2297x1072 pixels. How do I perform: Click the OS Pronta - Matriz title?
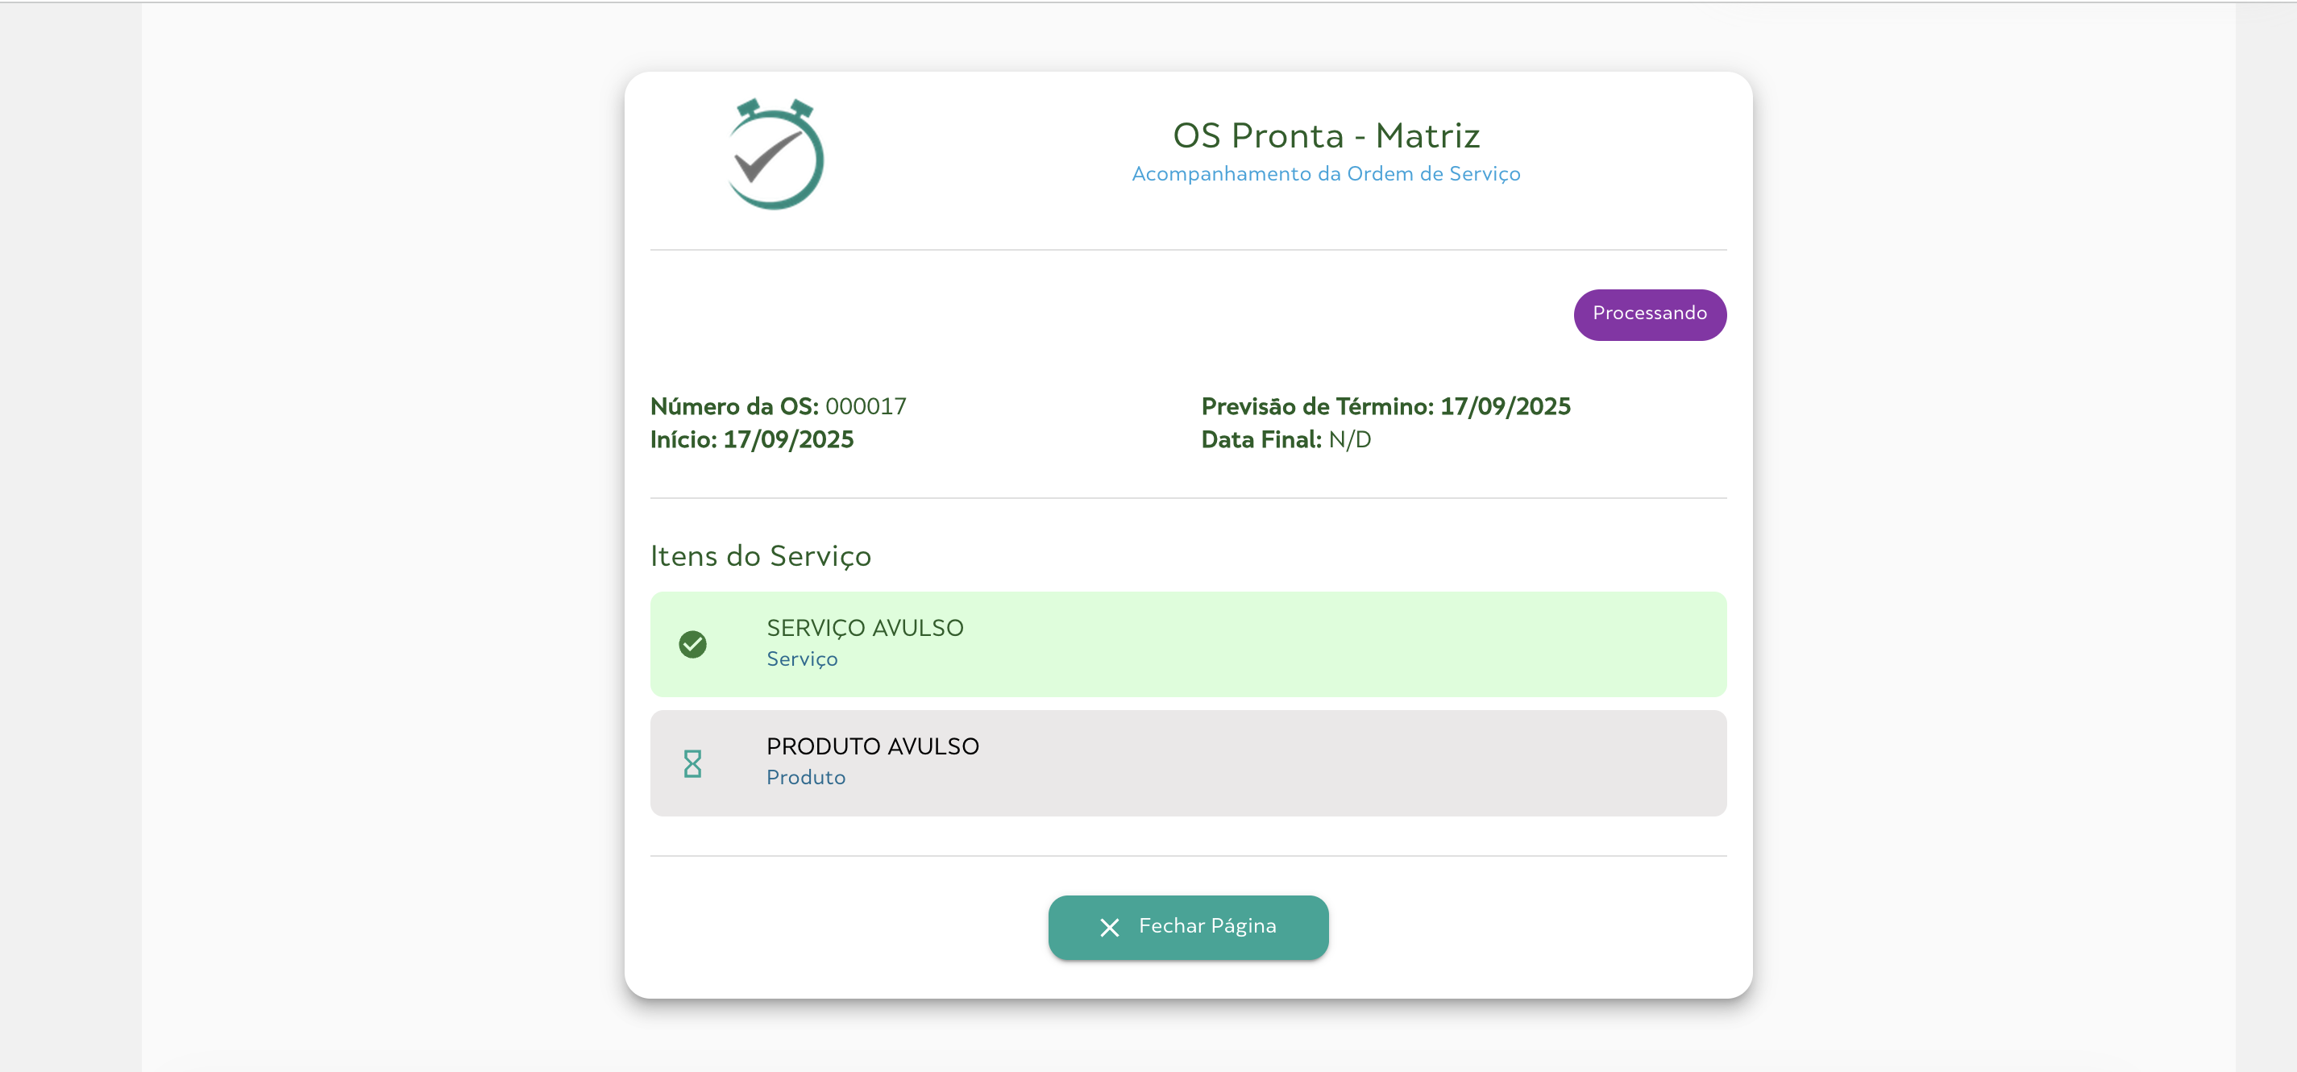pos(1325,135)
